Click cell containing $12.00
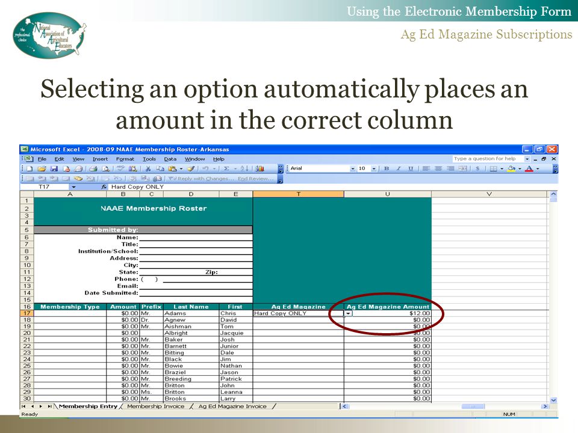 (388, 313)
